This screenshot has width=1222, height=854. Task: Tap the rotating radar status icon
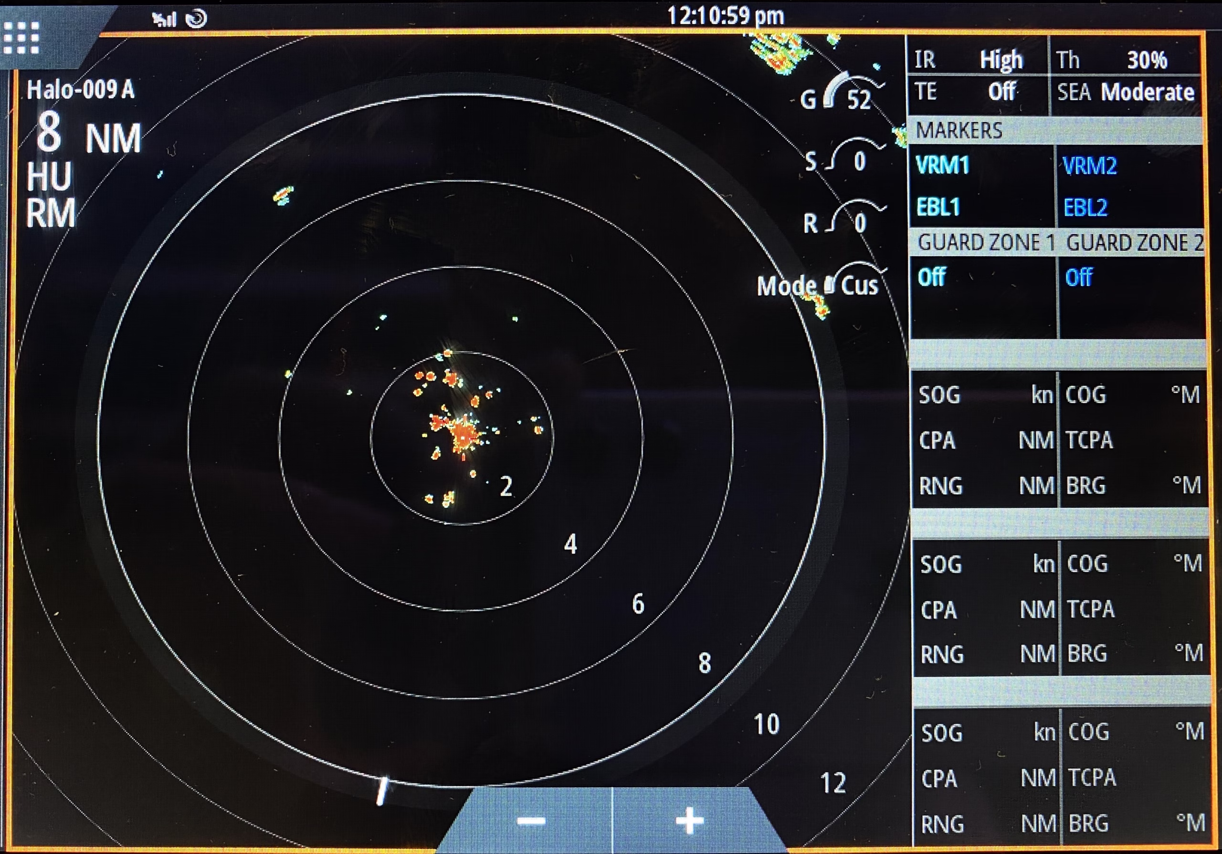click(x=196, y=19)
